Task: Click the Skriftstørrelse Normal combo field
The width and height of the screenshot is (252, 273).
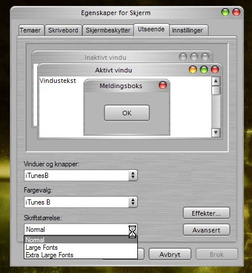Action: click(x=81, y=230)
